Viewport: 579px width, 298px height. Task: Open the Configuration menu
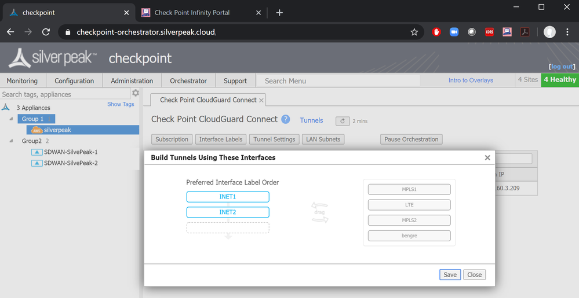tap(74, 80)
